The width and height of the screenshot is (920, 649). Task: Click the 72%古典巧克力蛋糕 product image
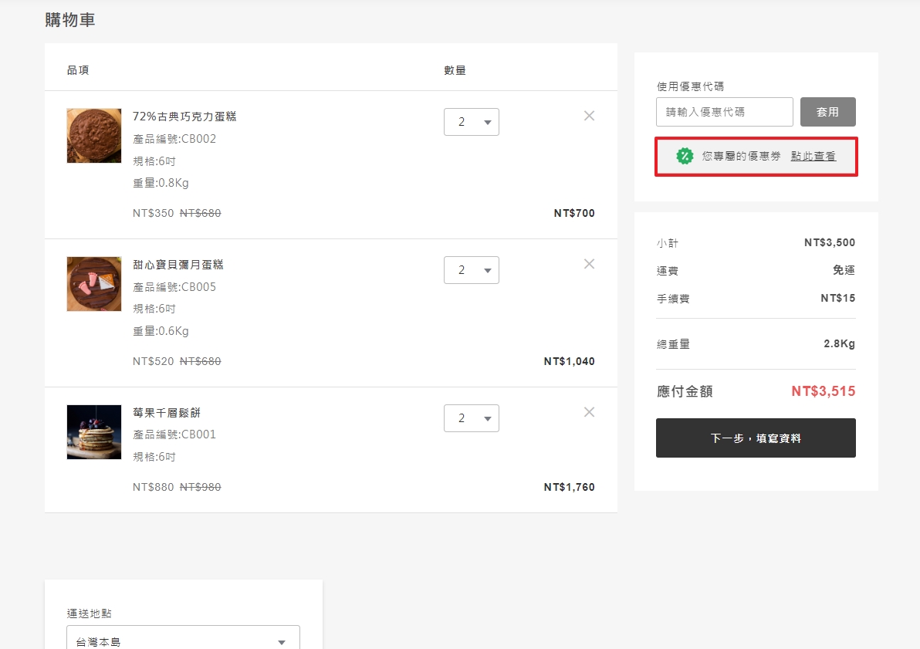[93, 136]
